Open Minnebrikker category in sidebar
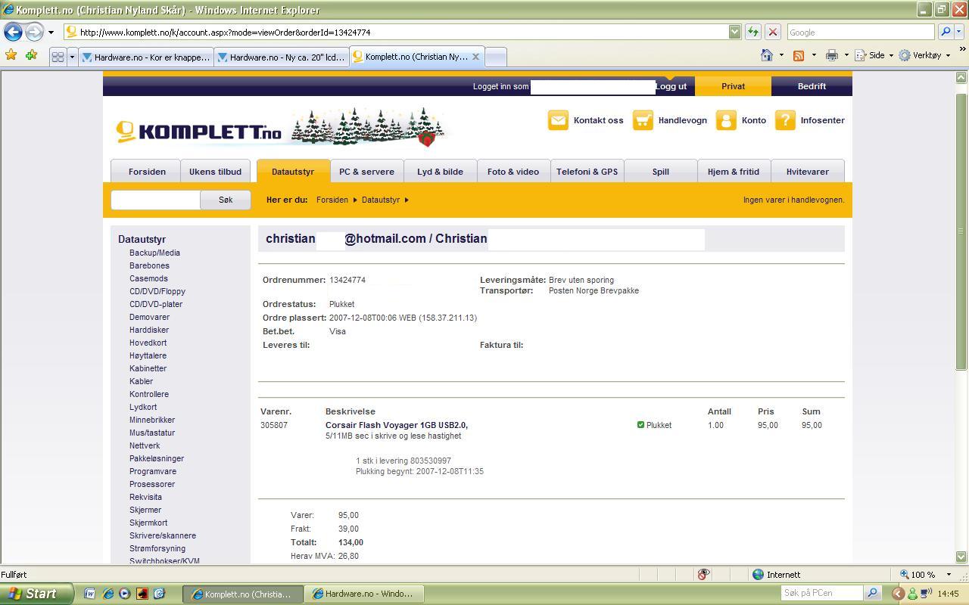 click(152, 420)
